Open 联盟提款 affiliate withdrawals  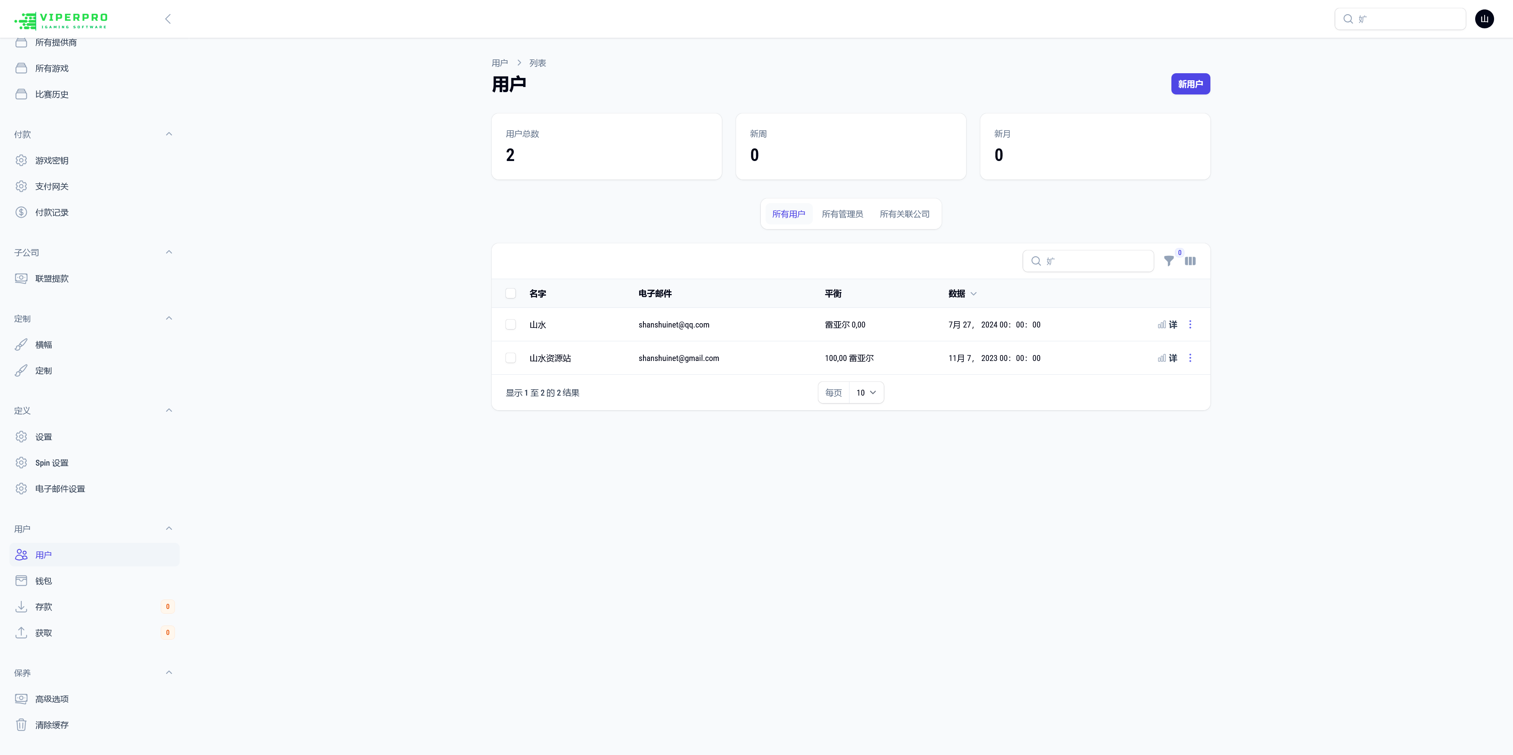[x=52, y=279]
